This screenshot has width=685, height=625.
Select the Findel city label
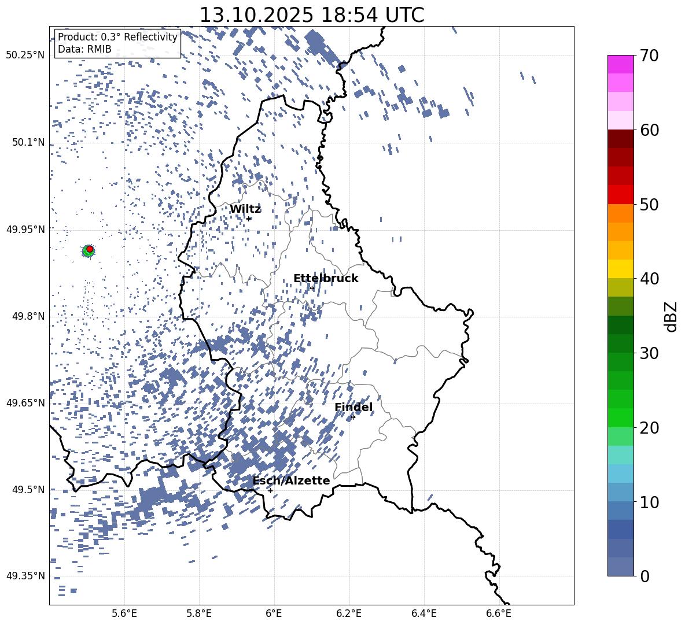click(x=353, y=407)
